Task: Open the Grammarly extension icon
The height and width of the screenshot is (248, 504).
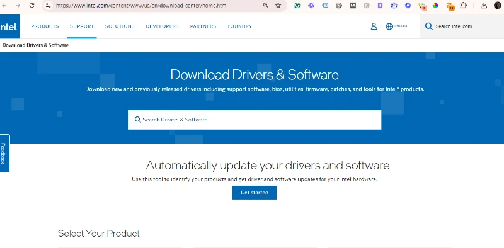Action: [x=297, y=6]
